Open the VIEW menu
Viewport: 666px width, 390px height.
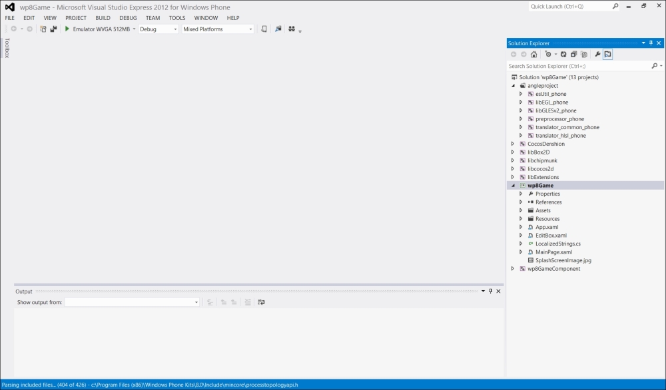[50, 18]
